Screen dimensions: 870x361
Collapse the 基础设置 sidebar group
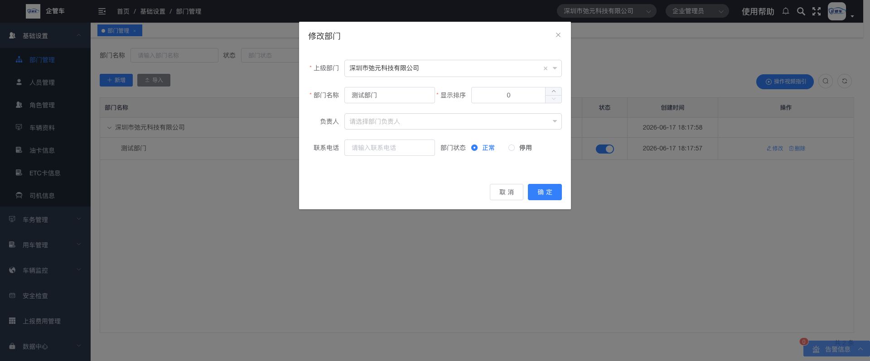point(45,35)
